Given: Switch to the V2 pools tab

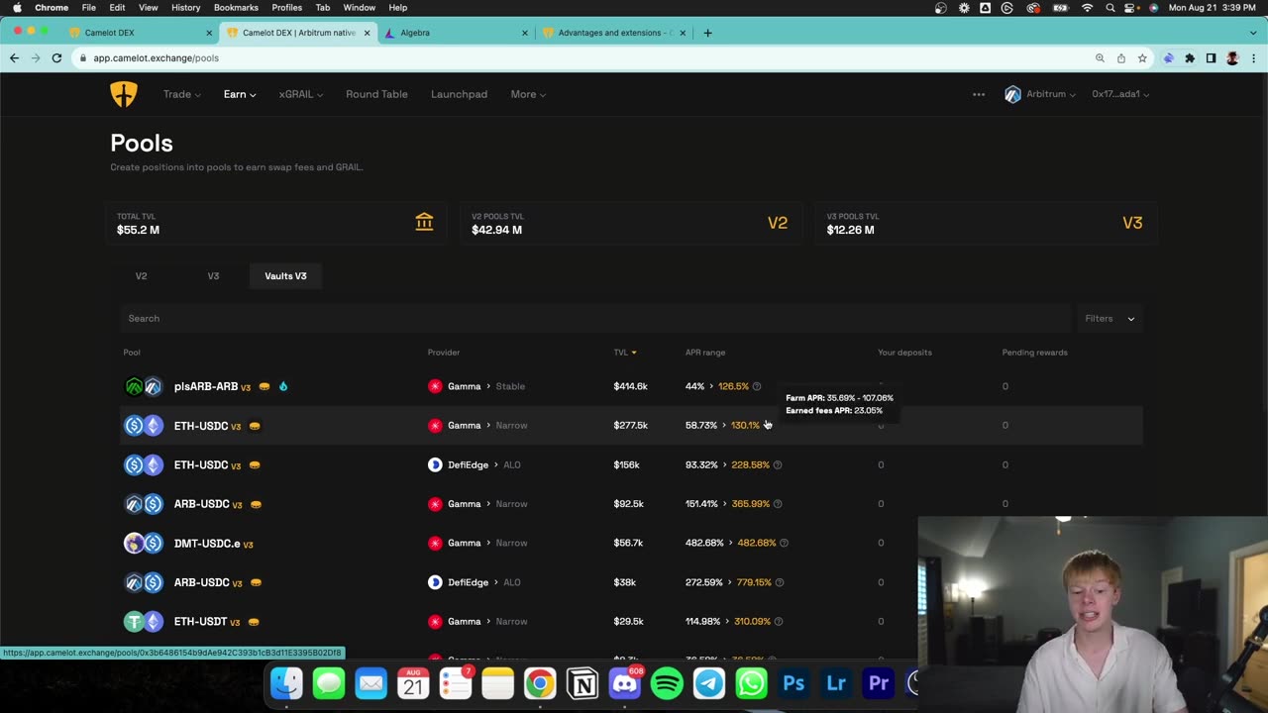Looking at the screenshot, I should pos(141,276).
